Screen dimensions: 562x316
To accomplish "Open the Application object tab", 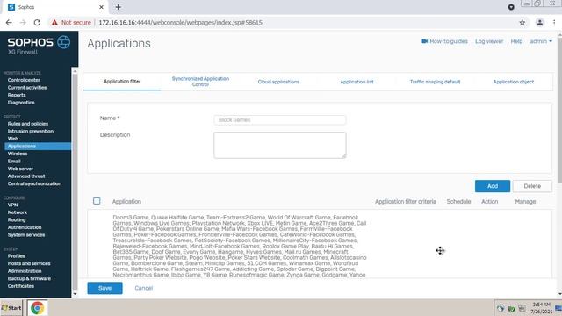I will [x=514, y=82].
